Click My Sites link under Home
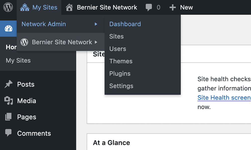The image size is (251, 150). pos(18,60)
